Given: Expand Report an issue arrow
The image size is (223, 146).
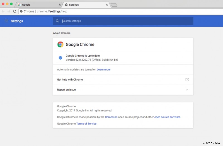Looking at the screenshot, I should tap(187, 90).
